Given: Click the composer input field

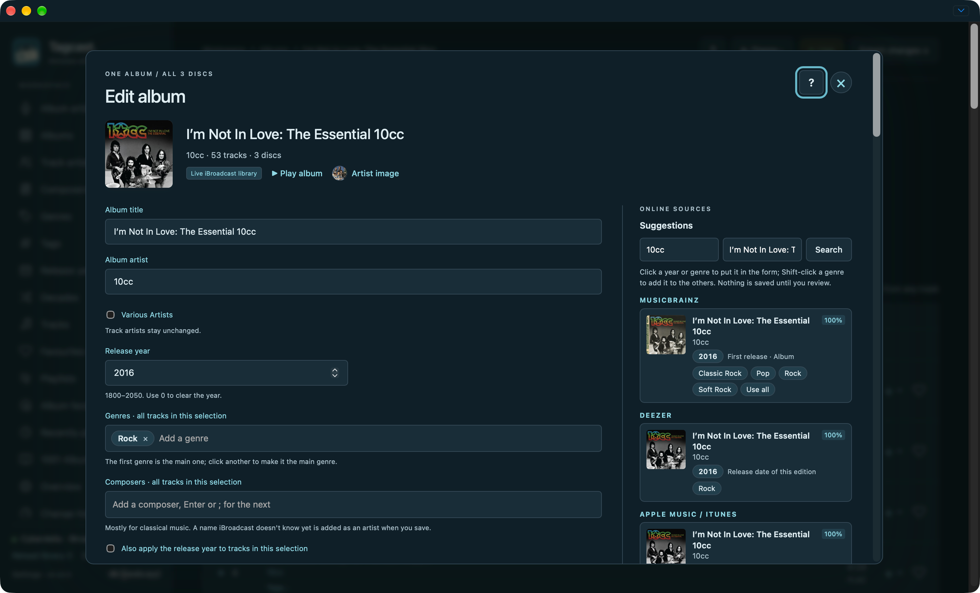Looking at the screenshot, I should 353,505.
